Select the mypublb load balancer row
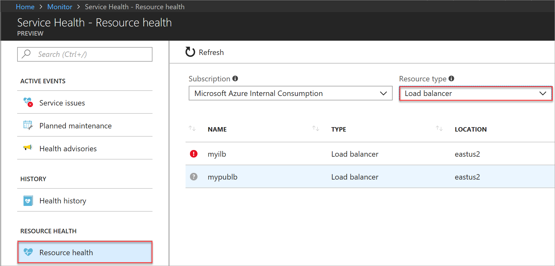The image size is (555, 266). pyautogui.click(x=318, y=177)
